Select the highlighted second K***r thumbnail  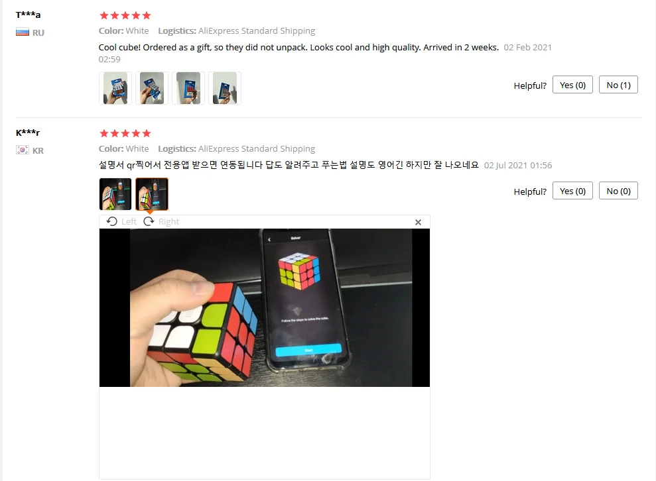[152, 194]
